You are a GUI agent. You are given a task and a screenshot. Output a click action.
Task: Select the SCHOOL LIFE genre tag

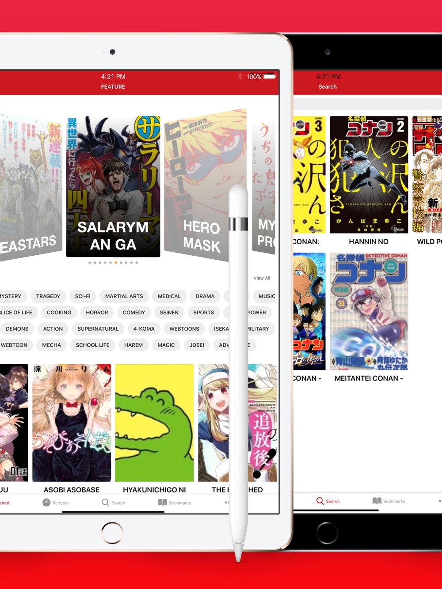point(93,345)
